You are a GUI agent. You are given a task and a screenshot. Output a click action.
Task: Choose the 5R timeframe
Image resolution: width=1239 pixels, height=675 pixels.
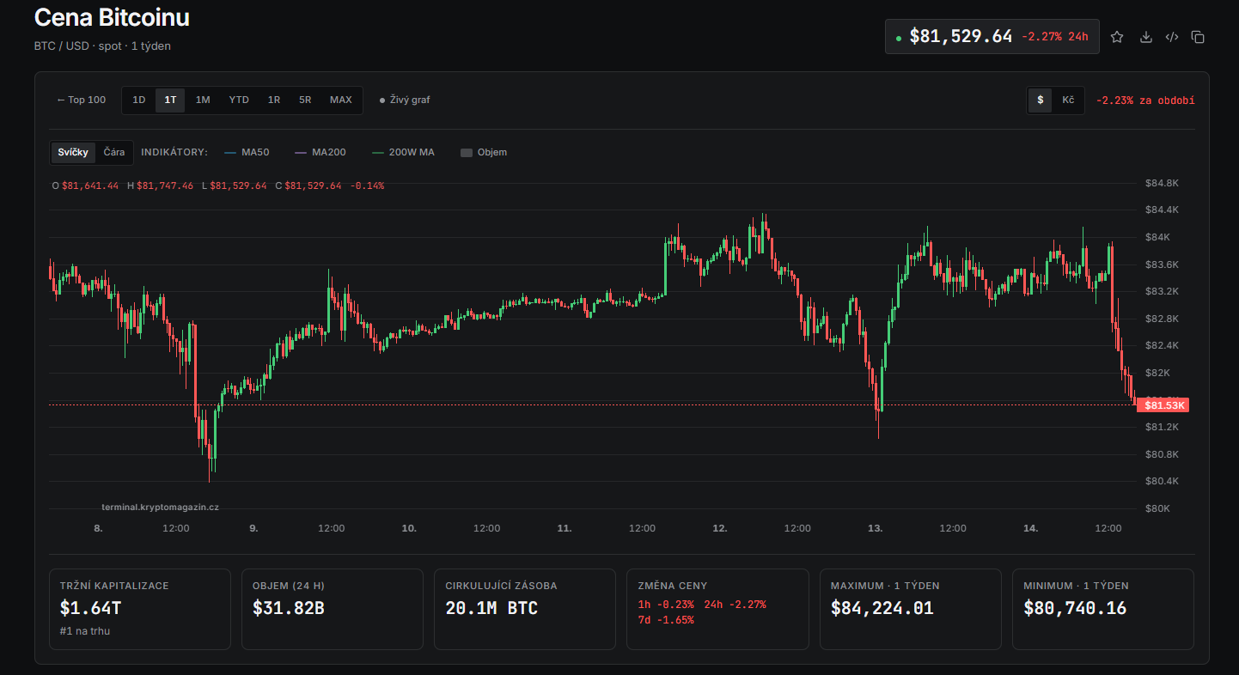(x=305, y=100)
